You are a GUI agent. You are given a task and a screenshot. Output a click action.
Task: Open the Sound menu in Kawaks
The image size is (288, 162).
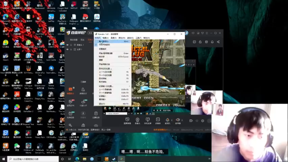(113, 38)
